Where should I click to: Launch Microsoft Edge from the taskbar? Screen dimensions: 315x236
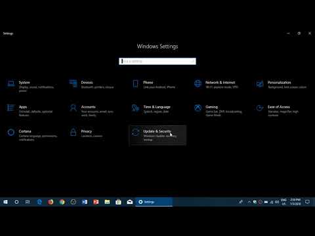point(39,202)
